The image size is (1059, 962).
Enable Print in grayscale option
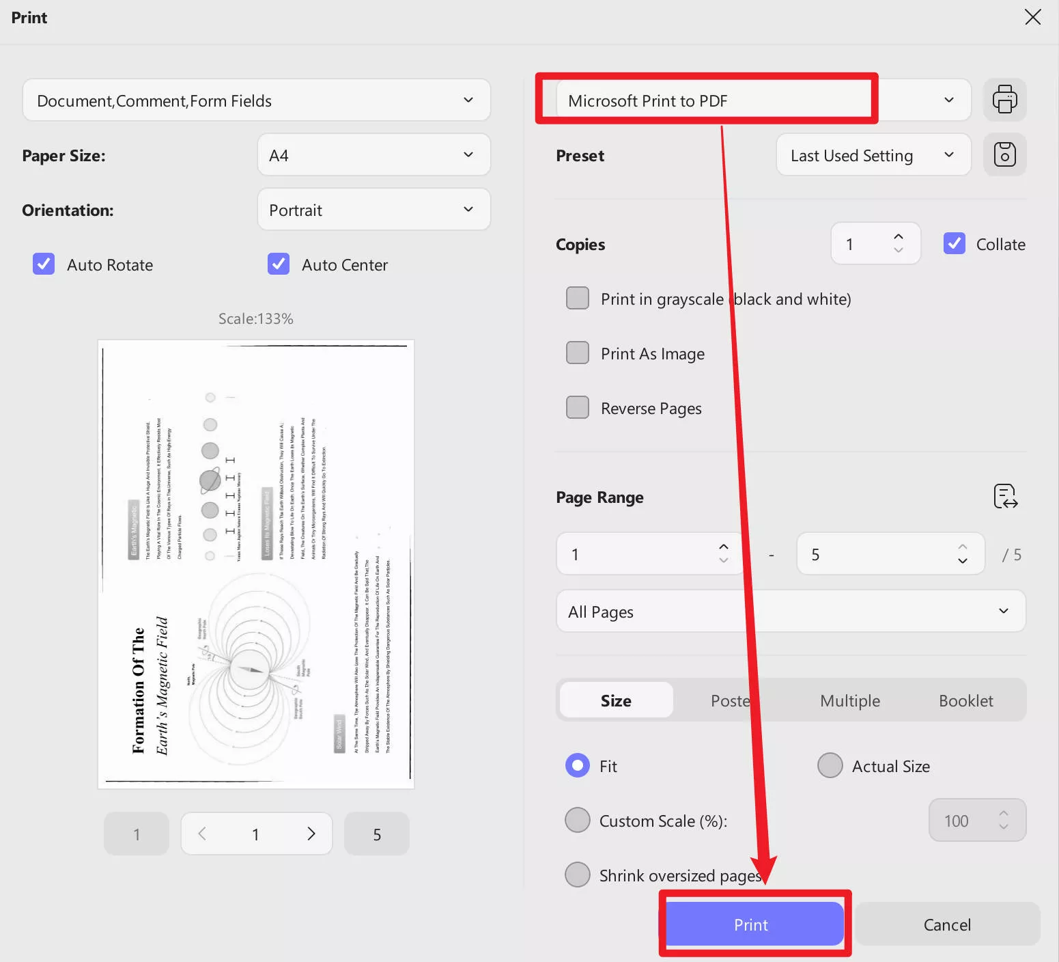click(x=577, y=298)
